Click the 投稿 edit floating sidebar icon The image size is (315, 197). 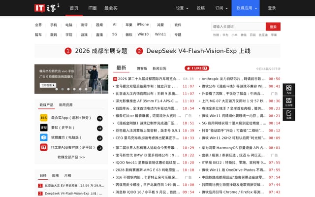tap(289, 115)
